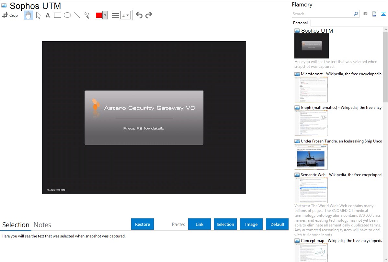Choose the freehand scribble tool

pyautogui.click(x=86, y=15)
